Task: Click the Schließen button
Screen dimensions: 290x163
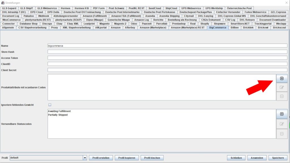Action: (x=236, y=158)
